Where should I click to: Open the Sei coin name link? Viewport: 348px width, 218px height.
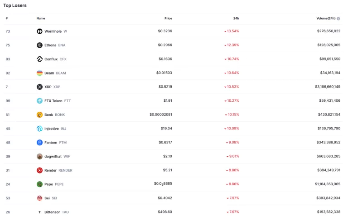pos(47,198)
